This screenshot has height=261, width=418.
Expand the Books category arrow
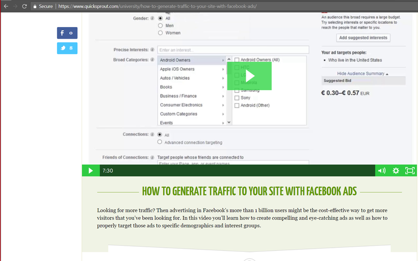coord(223,88)
